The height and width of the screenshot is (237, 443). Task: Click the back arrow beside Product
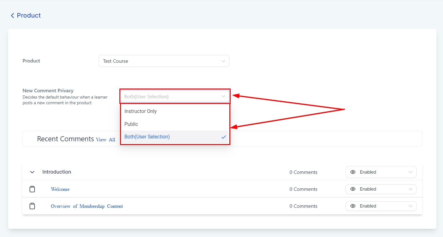pos(12,16)
